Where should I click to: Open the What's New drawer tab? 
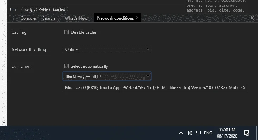point(76,18)
